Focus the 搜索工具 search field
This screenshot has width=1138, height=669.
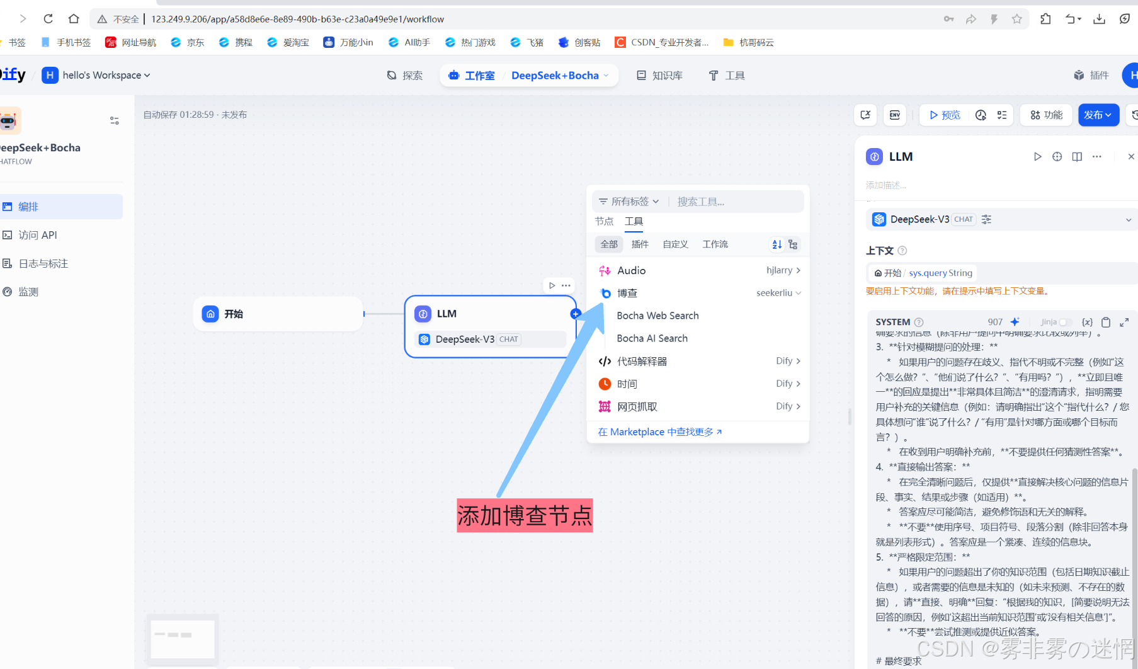[x=736, y=202]
